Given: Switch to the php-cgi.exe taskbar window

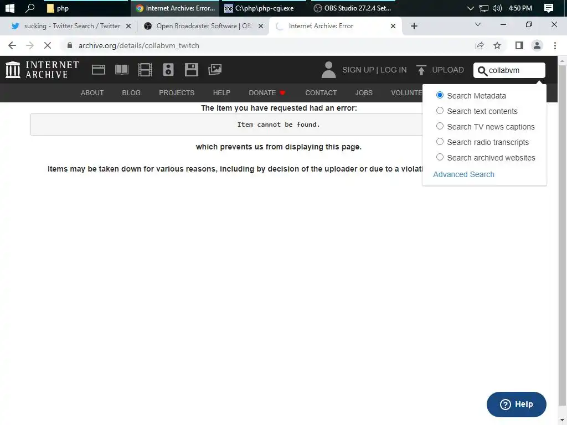Looking at the screenshot, I should click(263, 8).
